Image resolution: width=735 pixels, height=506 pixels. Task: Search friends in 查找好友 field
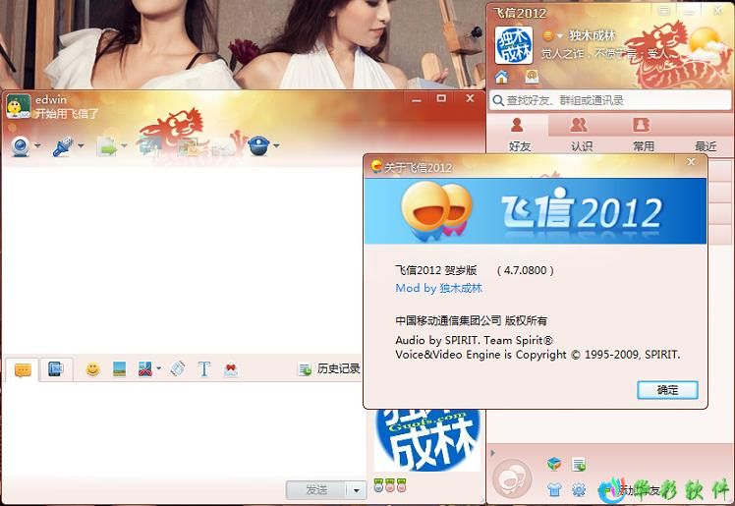pyautogui.click(x=609, y=100)
